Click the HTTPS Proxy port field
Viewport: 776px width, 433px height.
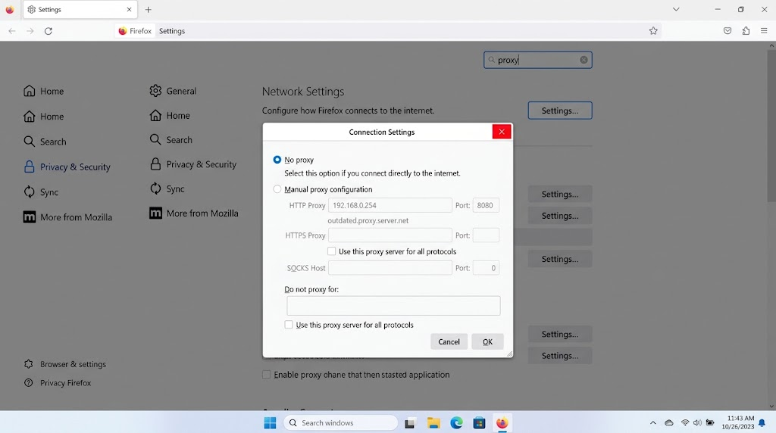click(x=486, y=235)
